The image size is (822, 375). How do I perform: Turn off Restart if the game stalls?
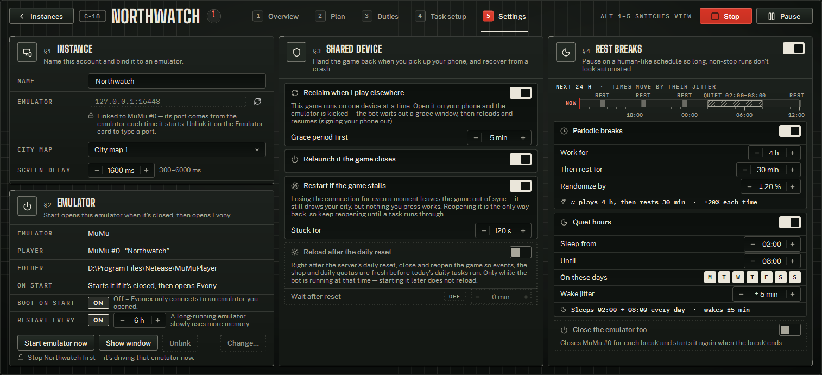click(x=520, y=186)
